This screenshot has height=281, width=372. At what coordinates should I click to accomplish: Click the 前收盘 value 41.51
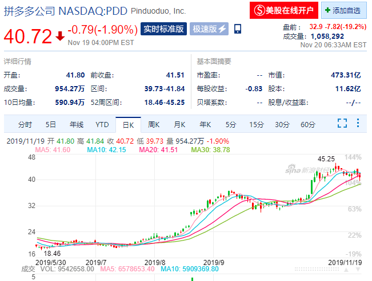[x=175, y=75]
